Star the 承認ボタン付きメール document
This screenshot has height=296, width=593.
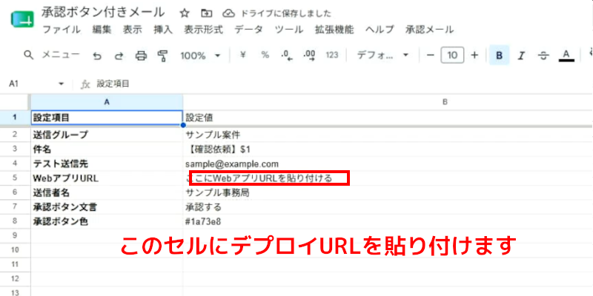coord(184,13)
